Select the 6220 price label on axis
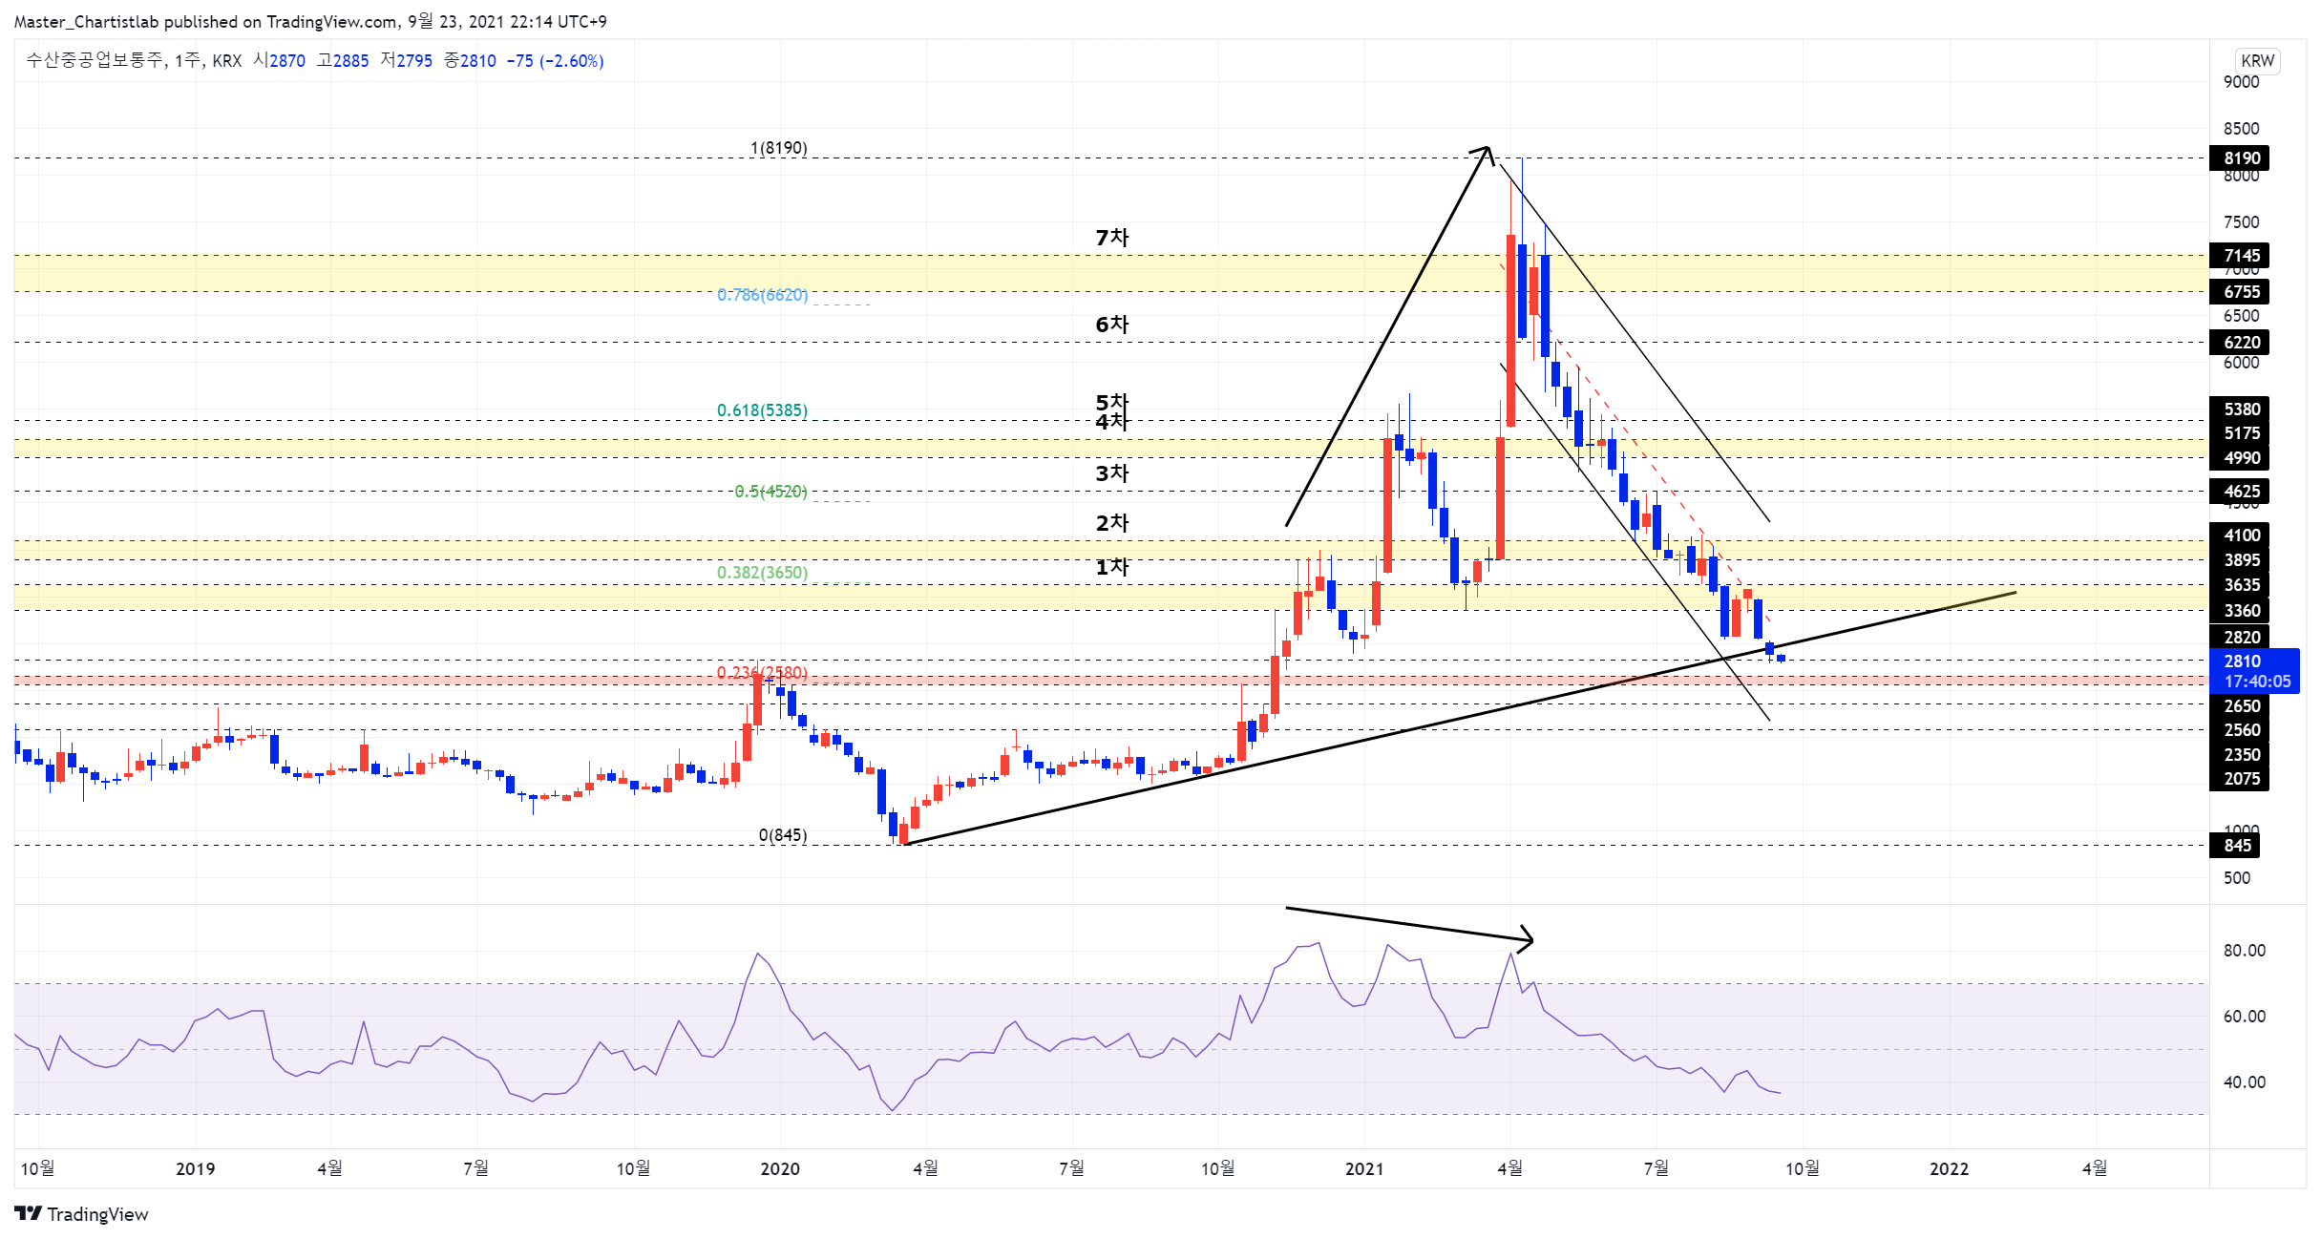 [2240, 343]
